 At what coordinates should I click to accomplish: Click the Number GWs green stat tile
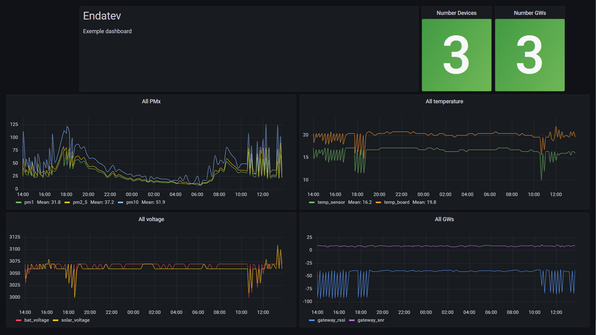pyautogui.click(x=530, y=55)
